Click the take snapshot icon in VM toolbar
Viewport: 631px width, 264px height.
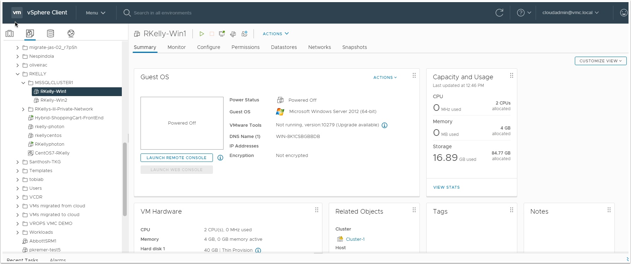[x=244, y=34]
